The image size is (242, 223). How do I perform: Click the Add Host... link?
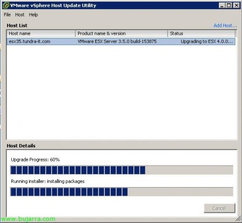pos(225,26)
